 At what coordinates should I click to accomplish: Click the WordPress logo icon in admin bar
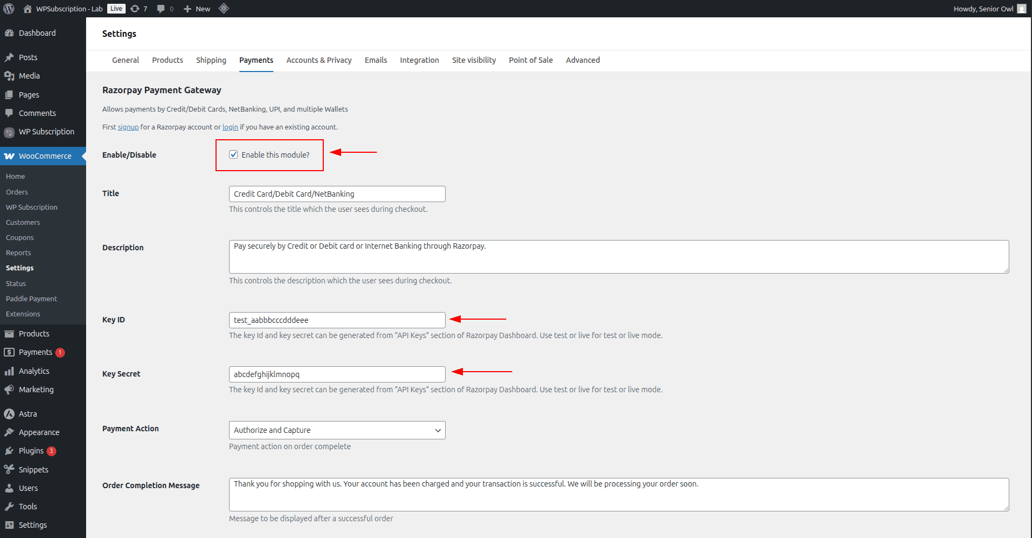tap(9, 9)
